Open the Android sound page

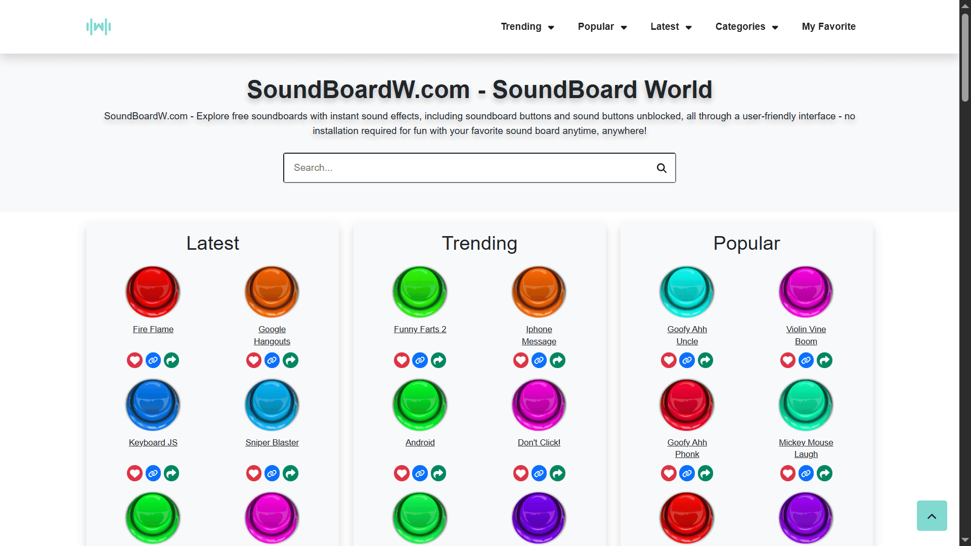point(420,442)
